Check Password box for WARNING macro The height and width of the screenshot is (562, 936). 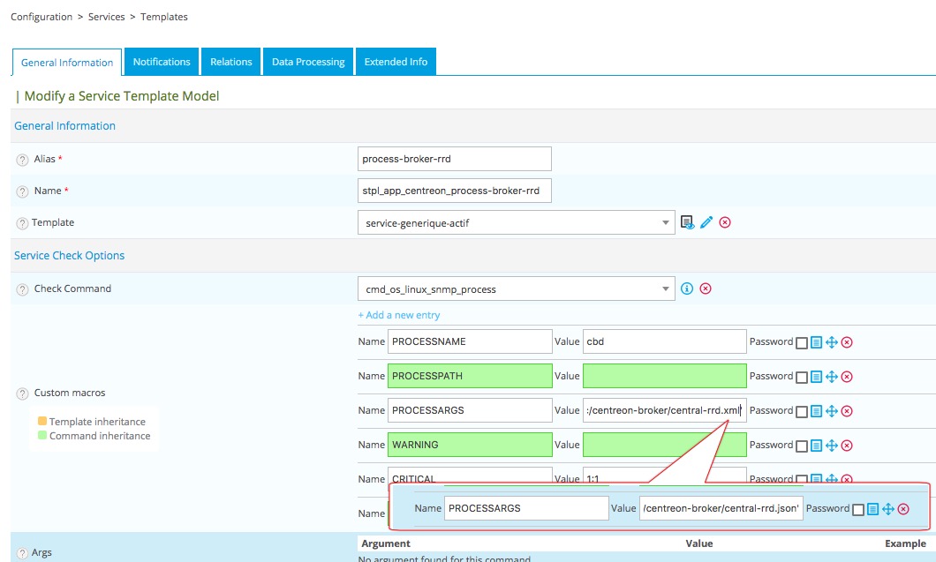pyautogui.click(x=802, y=446)
